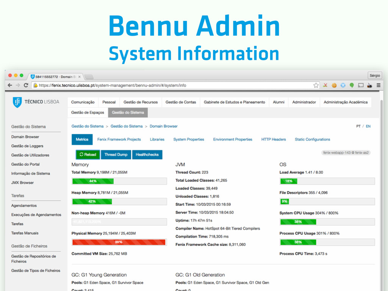Open Execuções de Agendamentos in sidebar
Viewport: 388px width, 291px height.
[x=36, y=215]
